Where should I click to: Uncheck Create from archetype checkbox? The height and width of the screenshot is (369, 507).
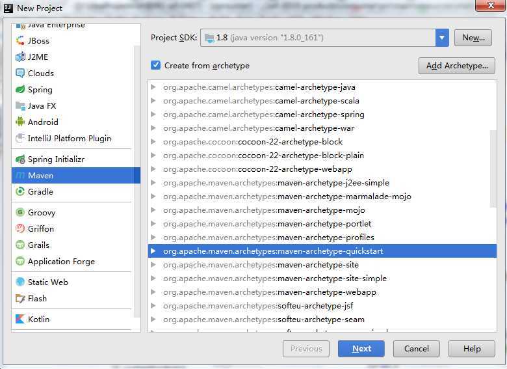click(x=155, y=65)
